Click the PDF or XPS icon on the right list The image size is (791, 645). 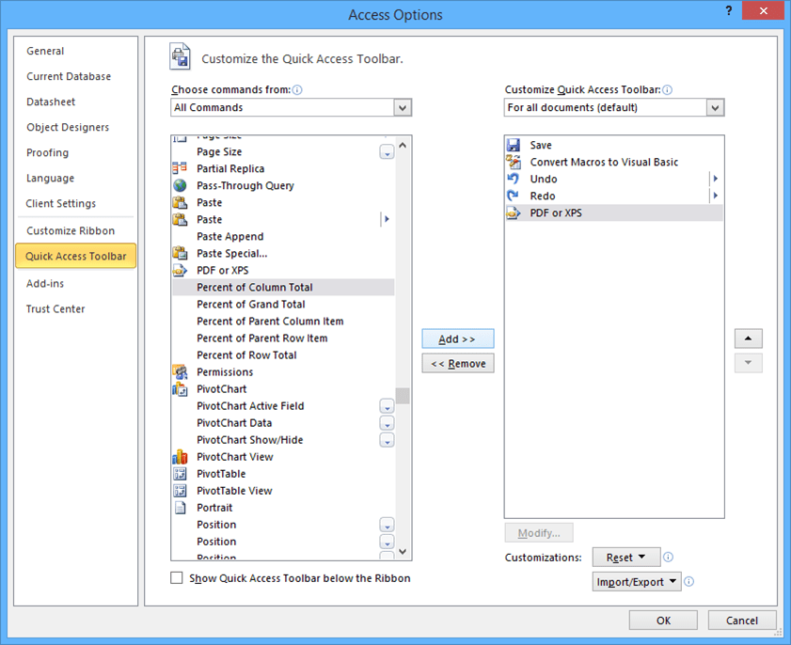pyautogui.click(x=513, y=212)
